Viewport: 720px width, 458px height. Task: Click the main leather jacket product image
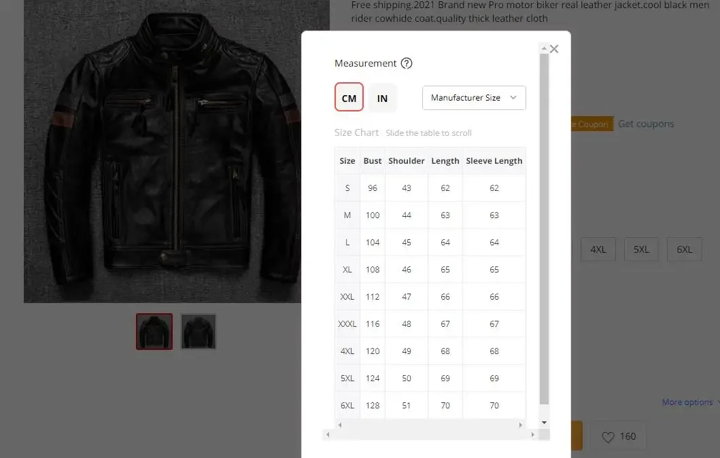[163, 152]
